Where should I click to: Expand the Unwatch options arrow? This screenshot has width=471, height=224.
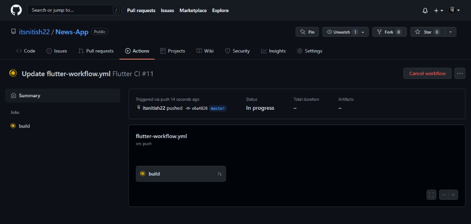(x=363, y=32)
